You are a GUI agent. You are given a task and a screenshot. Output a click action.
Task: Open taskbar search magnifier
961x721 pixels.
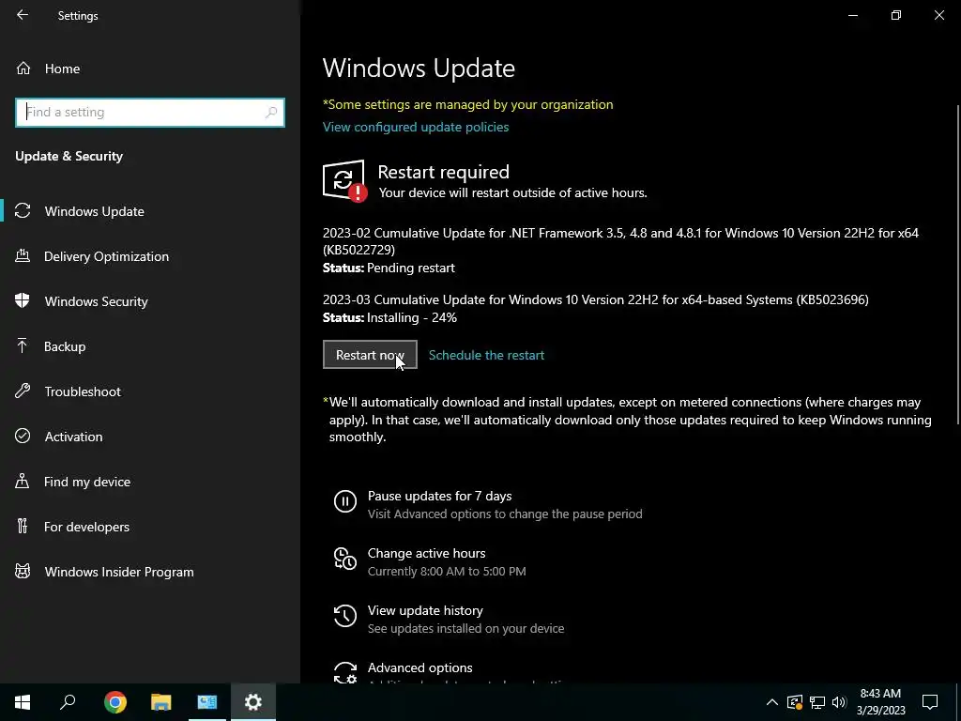(x=68, y=702)
